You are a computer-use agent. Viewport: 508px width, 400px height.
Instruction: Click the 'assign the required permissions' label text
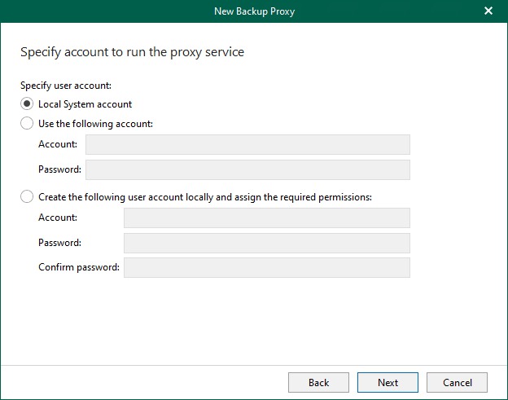pyautogui.click(x=303, y=196)
